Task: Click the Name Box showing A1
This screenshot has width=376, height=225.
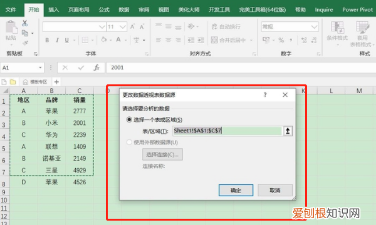Action: point(19,68)
